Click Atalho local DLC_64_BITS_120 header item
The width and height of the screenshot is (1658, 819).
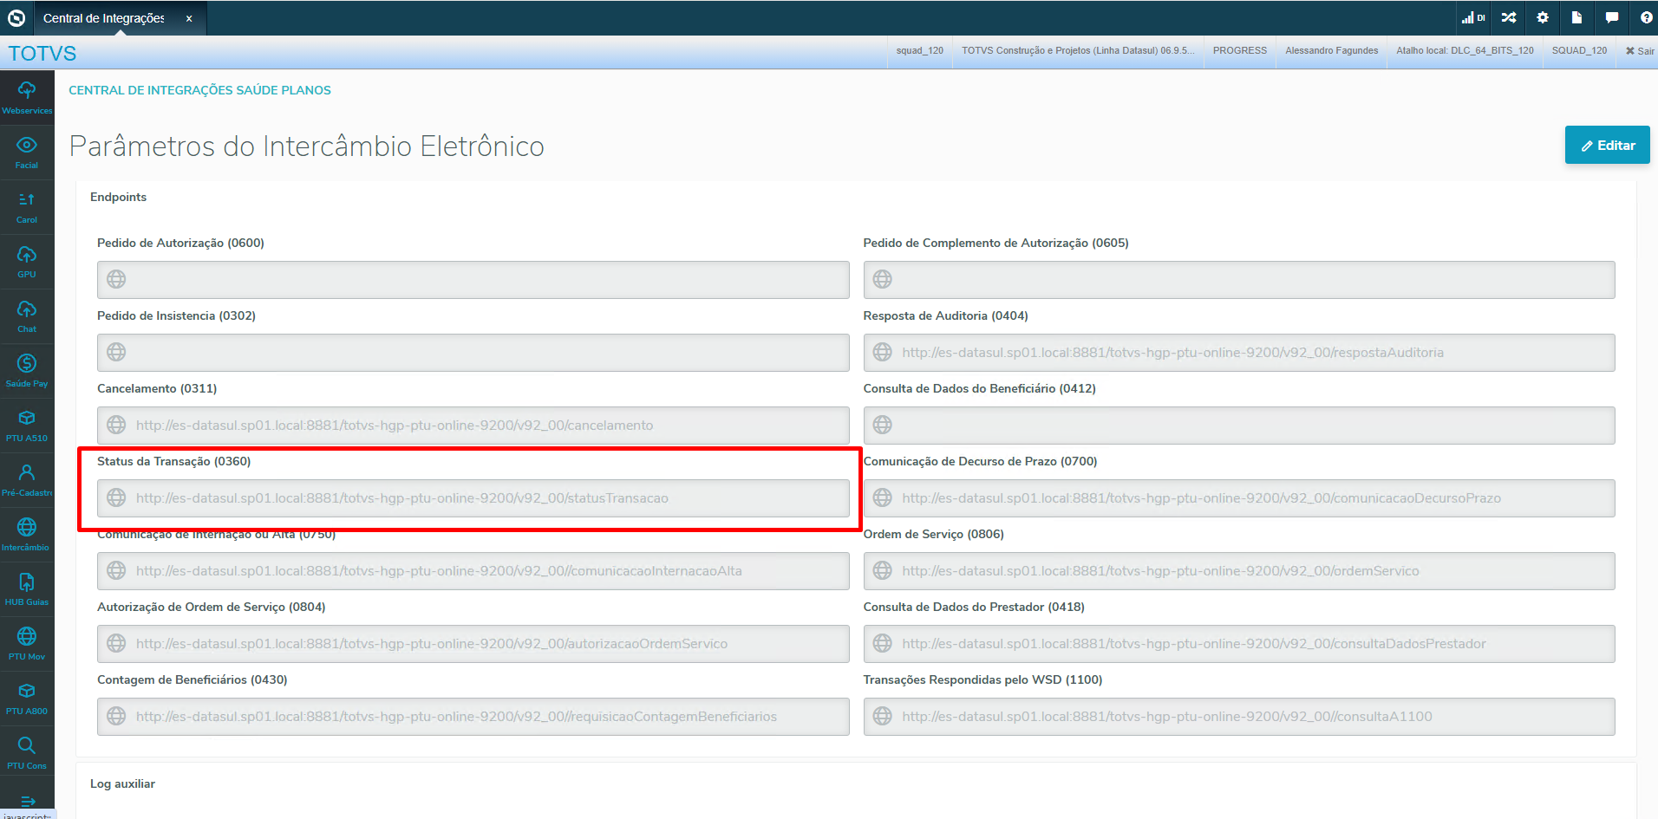(x=1465, y=51)
